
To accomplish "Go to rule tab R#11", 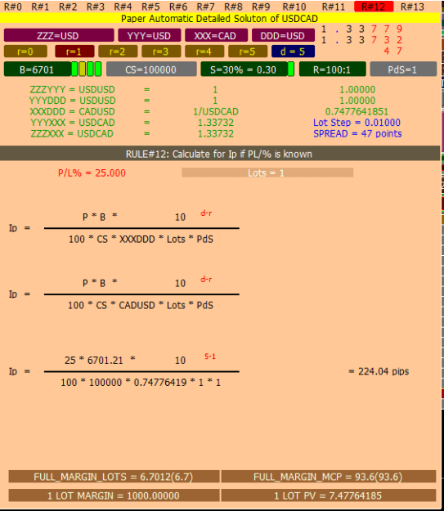I will pyautogui.click(x=334, y=7).
